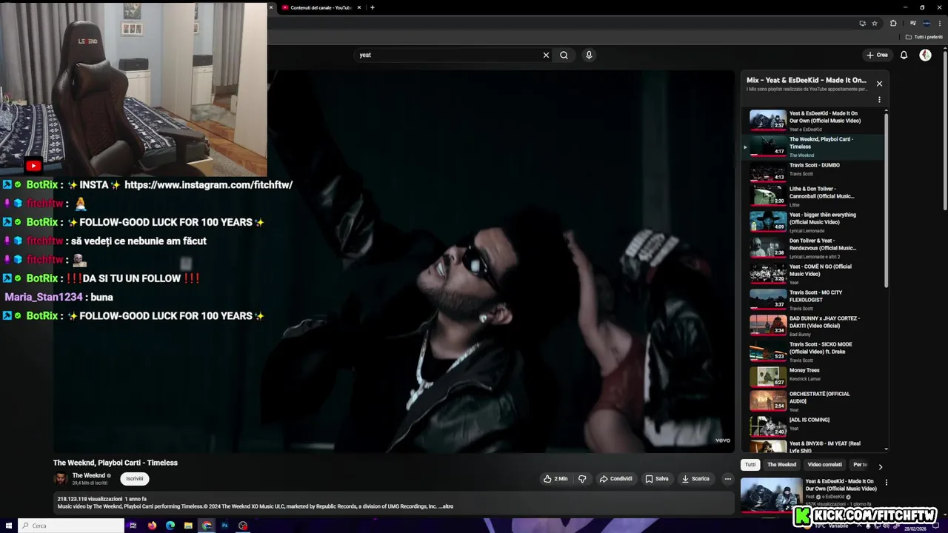Select the Video correlati filter chip
Viewport: 948px width, 533px height.
tap(824, 465)
